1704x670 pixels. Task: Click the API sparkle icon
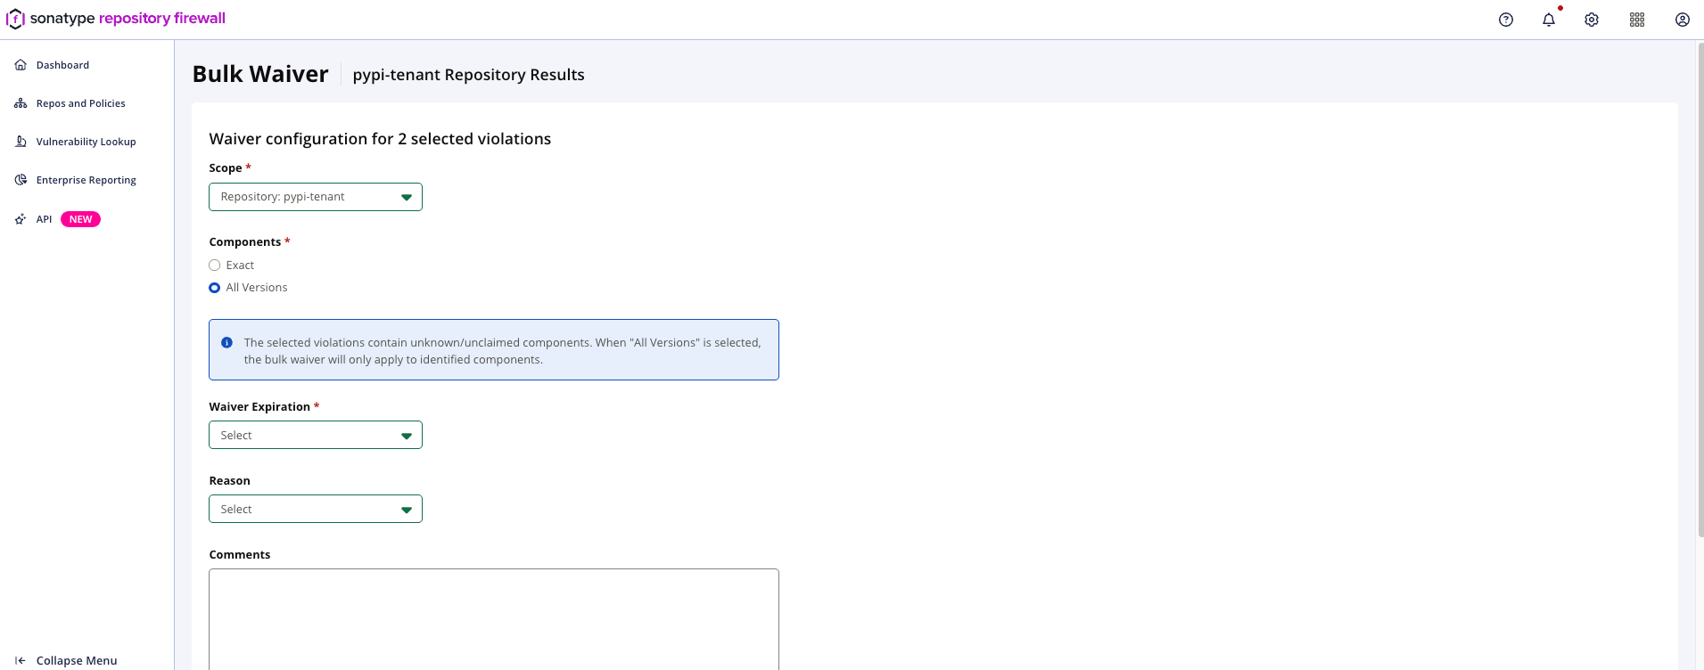pos(21,219)
